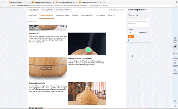Click the inquiry details text area
Viewport: 178px width, 109px height.
coord(138,22)
